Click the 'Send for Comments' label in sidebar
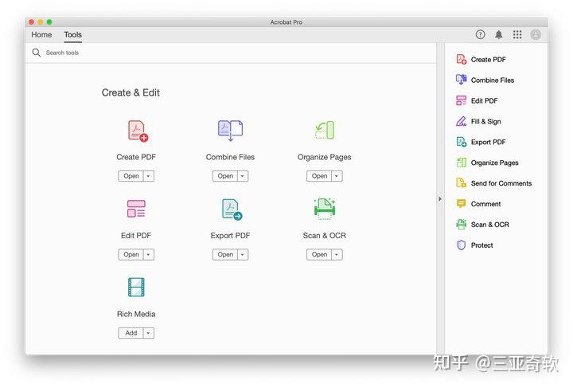 click(501, 183)
